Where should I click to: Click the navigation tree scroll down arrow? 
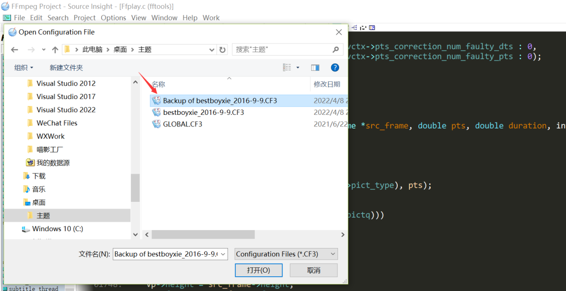(135, 235)
